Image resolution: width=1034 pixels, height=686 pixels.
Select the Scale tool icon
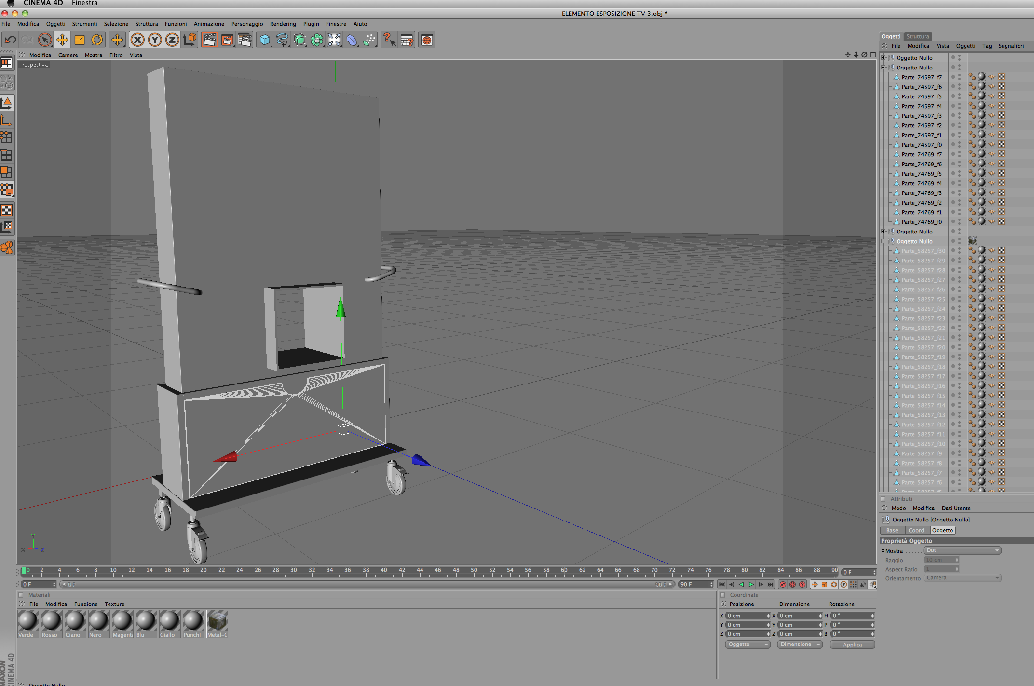point(80,40)
